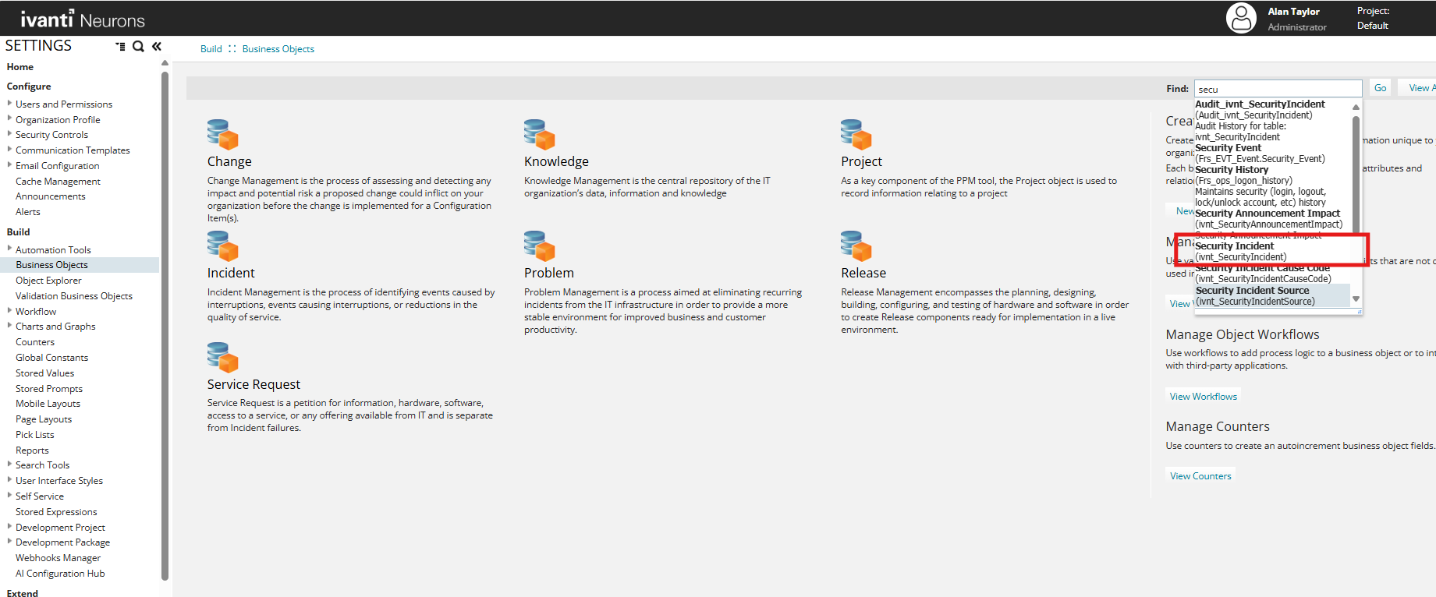Click the user profile avatar icon
This screenshot has height=597, width=1436.
(1241, 18)
